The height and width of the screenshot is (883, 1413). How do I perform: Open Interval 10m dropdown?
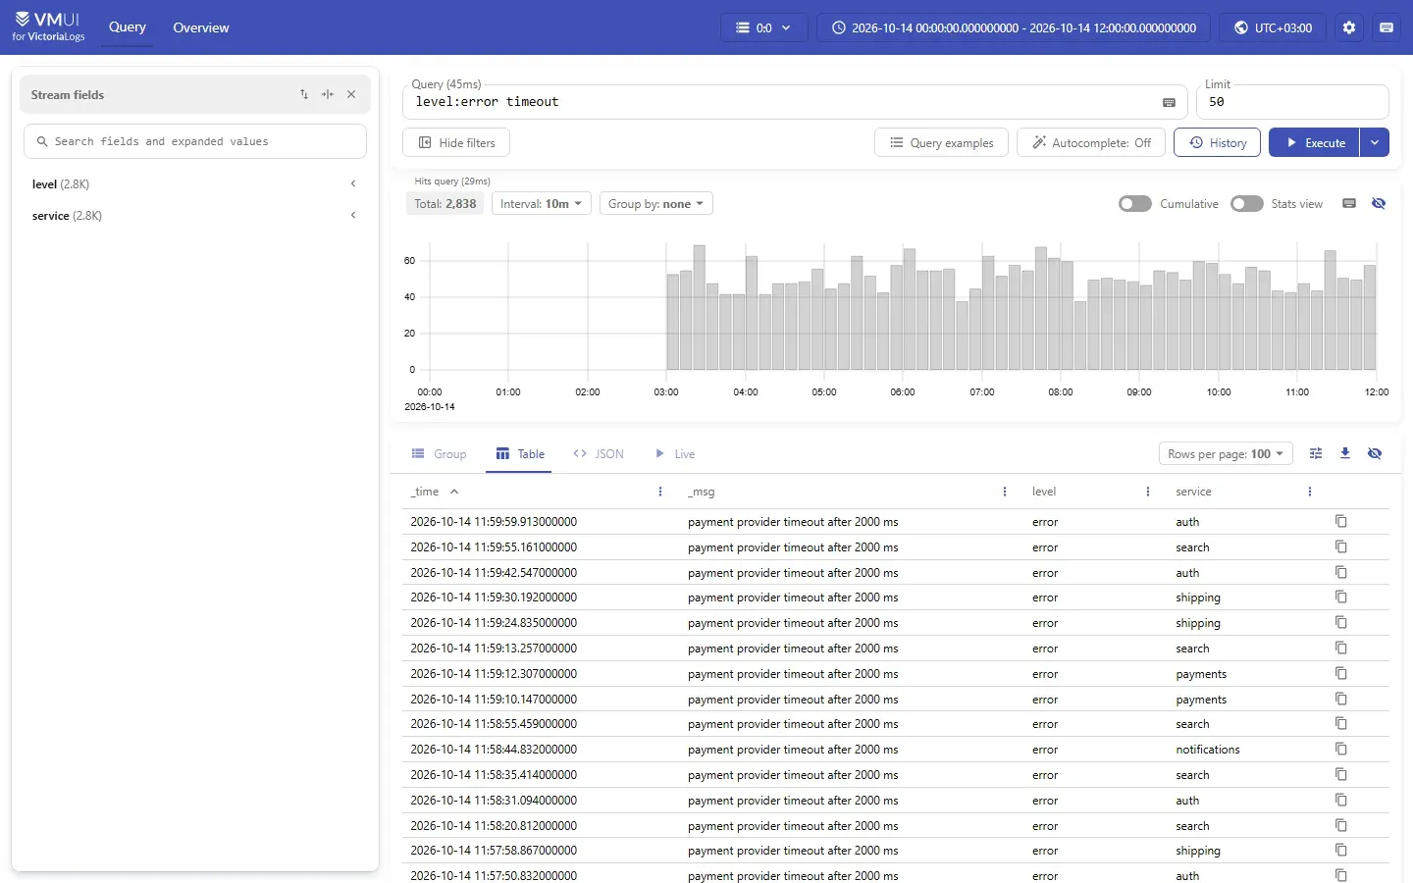[542, 203]
